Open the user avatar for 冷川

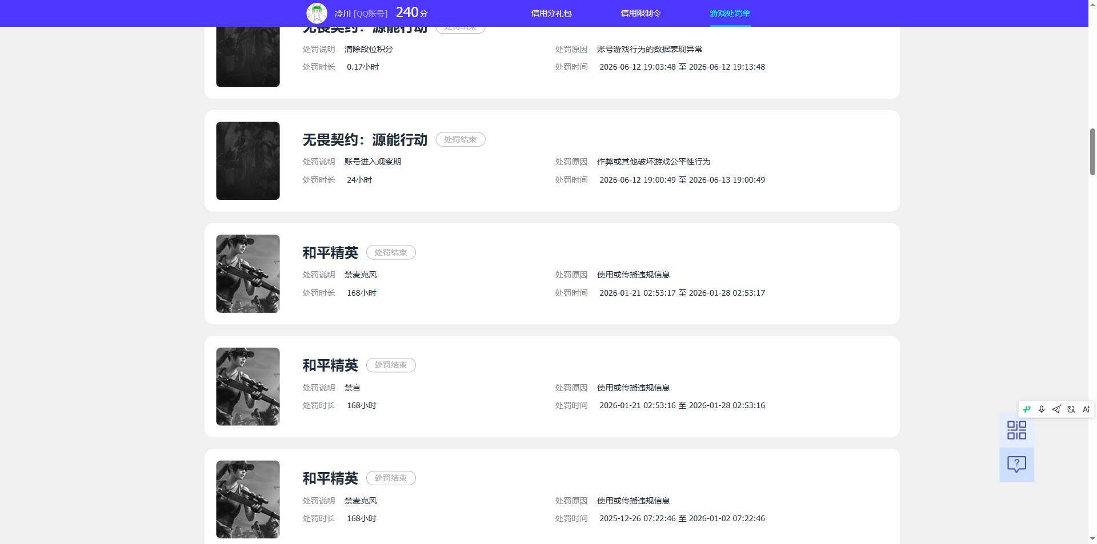[317, 13]
